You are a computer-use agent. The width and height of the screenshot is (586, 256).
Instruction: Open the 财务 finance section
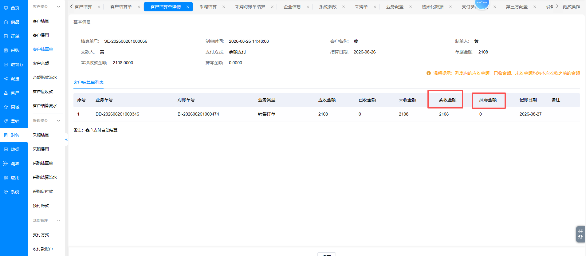[14, 135]
